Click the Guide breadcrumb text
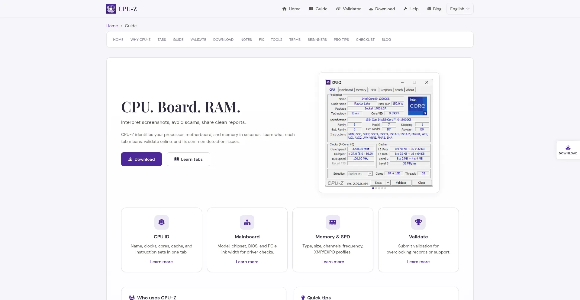The height and width of the screenshot is (300, 580). click(131, 26)
